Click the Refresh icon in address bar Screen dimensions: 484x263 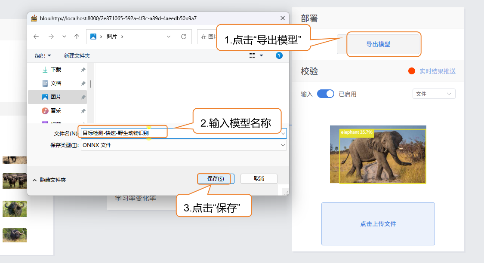(x=184, y=37)
